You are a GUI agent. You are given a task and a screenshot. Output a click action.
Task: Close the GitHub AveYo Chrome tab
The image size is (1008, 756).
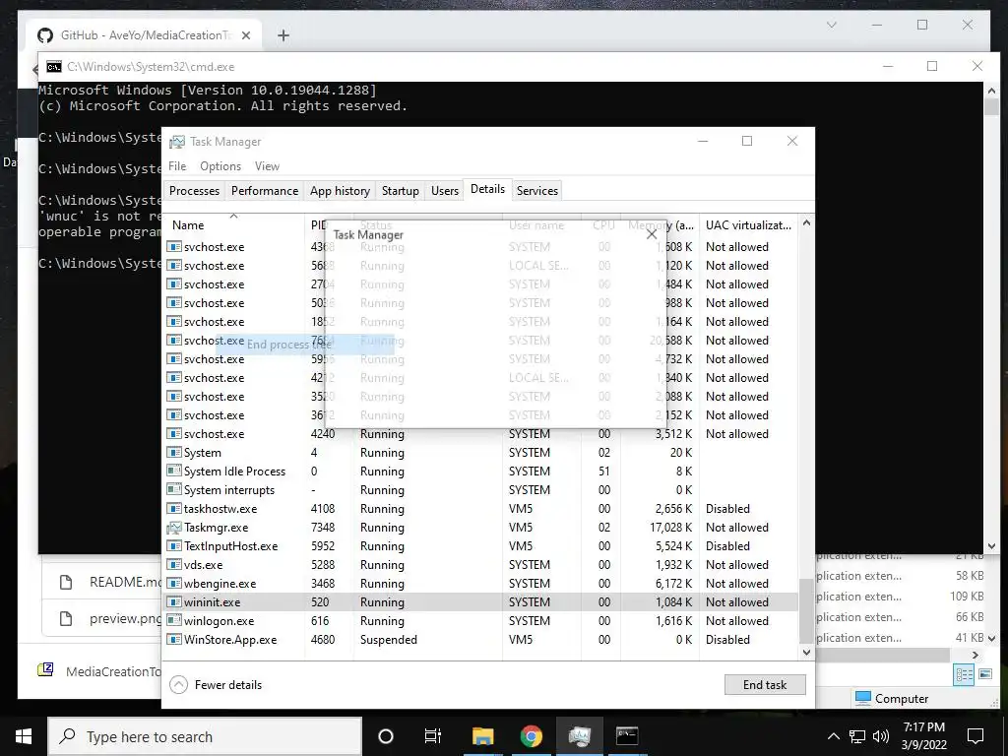point(245,35)
